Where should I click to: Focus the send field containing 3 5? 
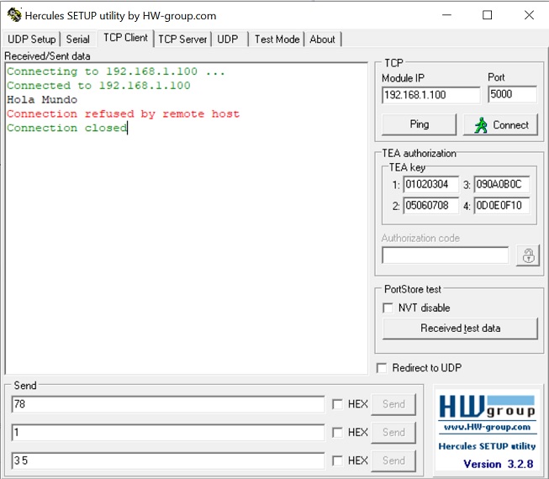click(168, 461)
